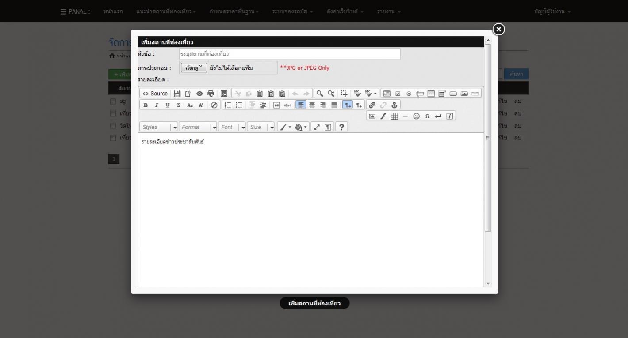
Task: Open the Find magnifier tool
Action: coord(319,94)
